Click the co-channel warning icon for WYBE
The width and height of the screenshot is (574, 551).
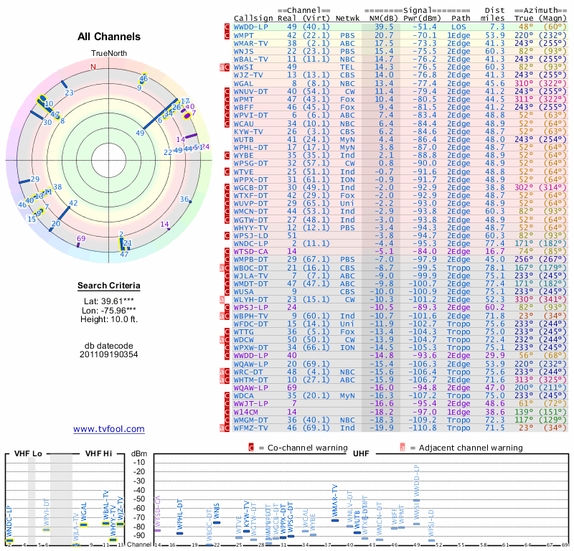click(227, 155)
